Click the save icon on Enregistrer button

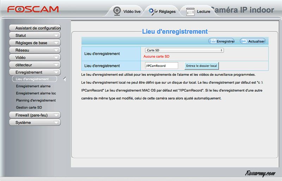pos(213,41)
